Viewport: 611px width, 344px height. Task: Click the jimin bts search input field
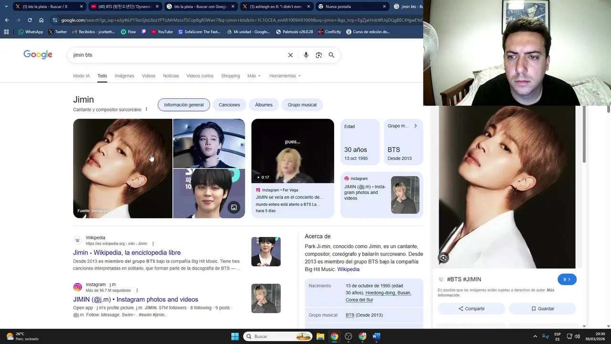tap(177, 55)
